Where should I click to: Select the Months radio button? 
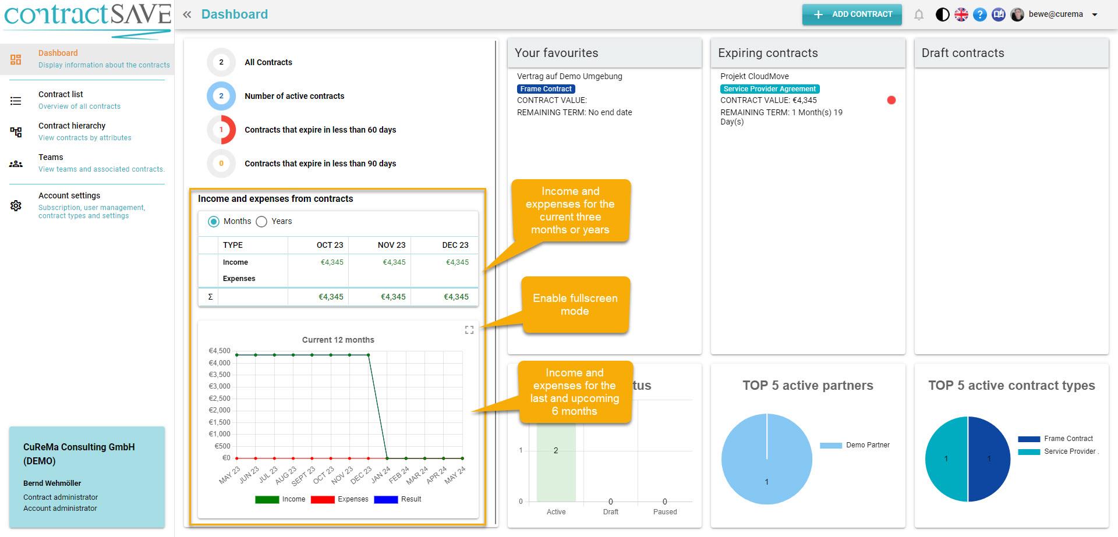(214, 221)
